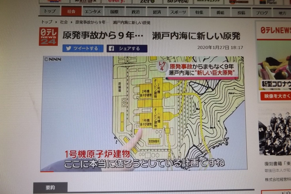Viewport: 291px width, 194px height.
Task: Select the 政治 category tab
Action: coord(136,12)
